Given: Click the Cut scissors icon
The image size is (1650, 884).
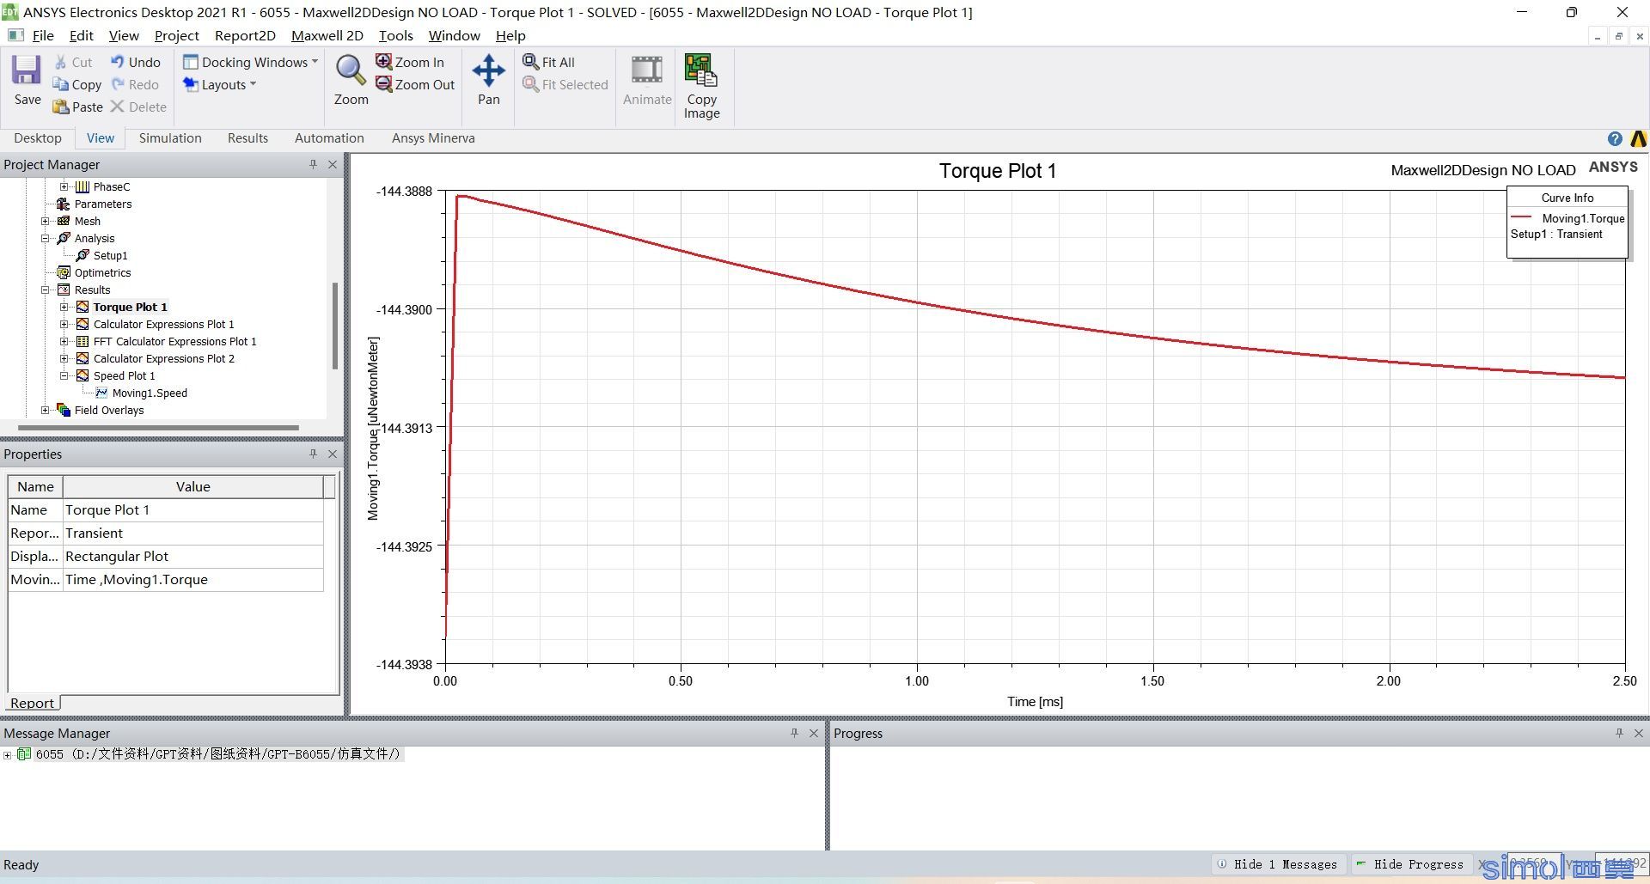Looking at the screenshot, I should pyautogui.click(x=61, y=62).
